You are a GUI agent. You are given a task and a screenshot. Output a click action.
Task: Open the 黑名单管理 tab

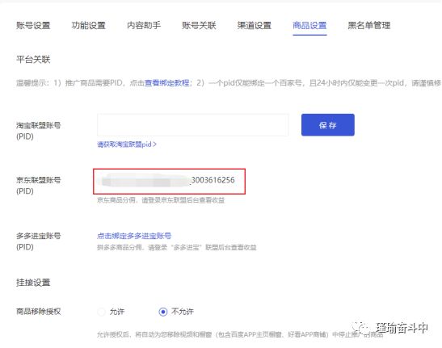click(x=369, y=25)
